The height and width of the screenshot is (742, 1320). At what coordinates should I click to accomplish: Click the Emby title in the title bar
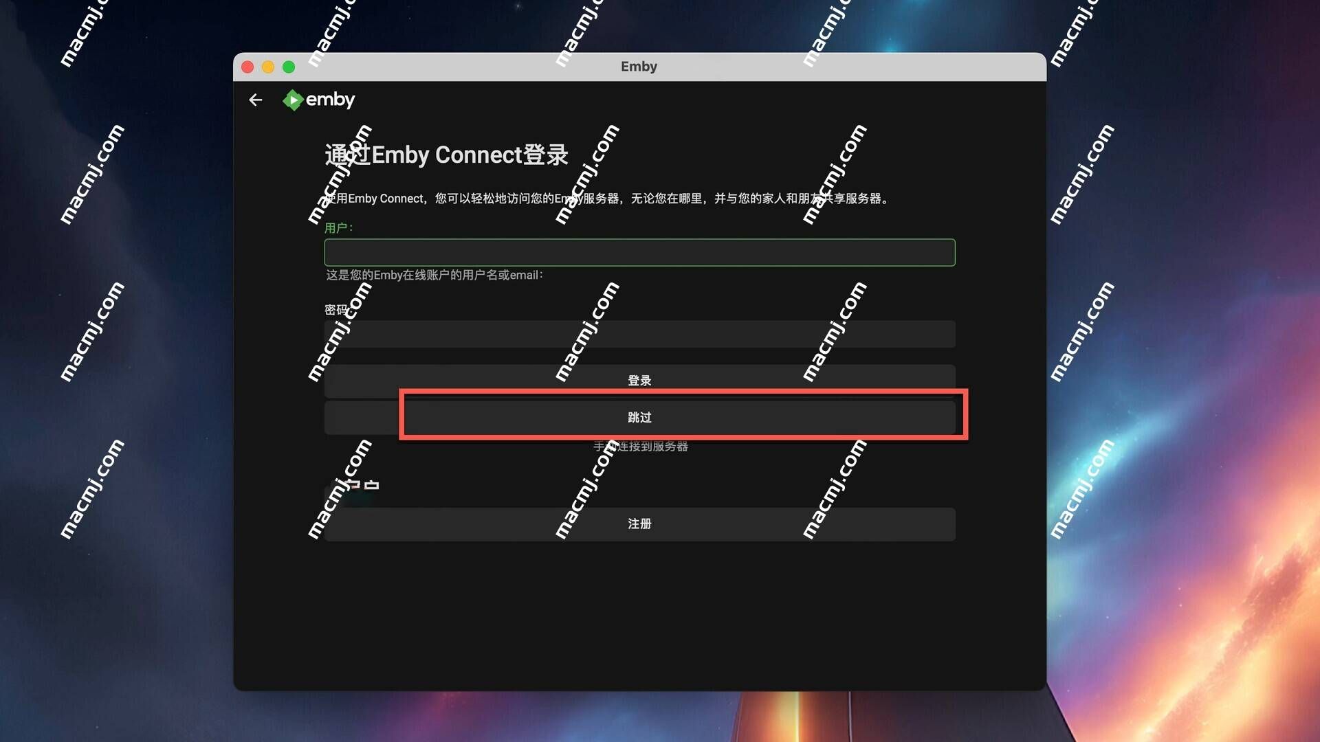639,67
